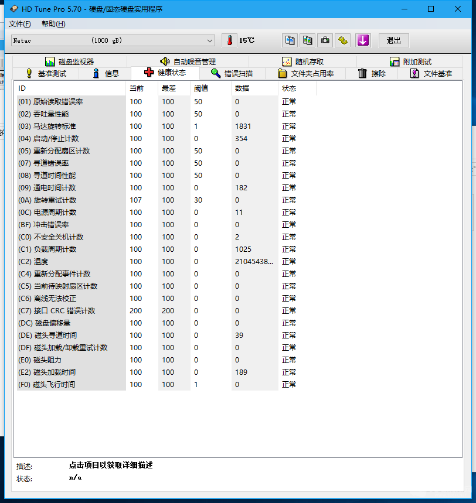Open the 文件(F) menu

[x=19, y=24]
